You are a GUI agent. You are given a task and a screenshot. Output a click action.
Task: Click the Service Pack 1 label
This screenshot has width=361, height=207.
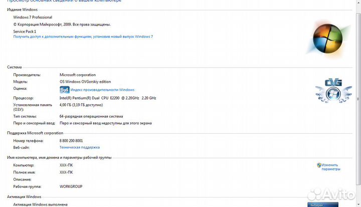[25, 31]
